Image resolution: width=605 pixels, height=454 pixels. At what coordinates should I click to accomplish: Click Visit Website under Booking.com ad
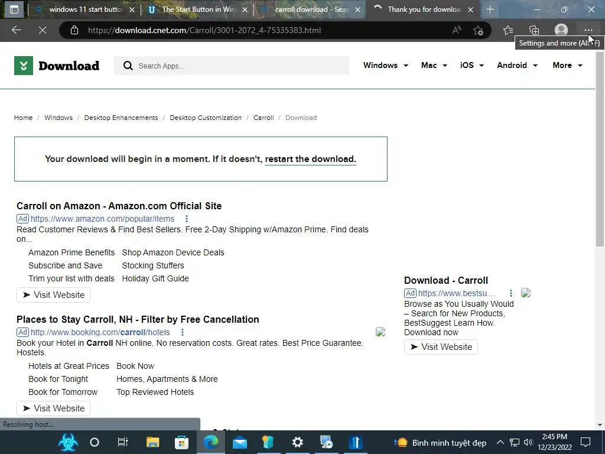pos(53,408)
